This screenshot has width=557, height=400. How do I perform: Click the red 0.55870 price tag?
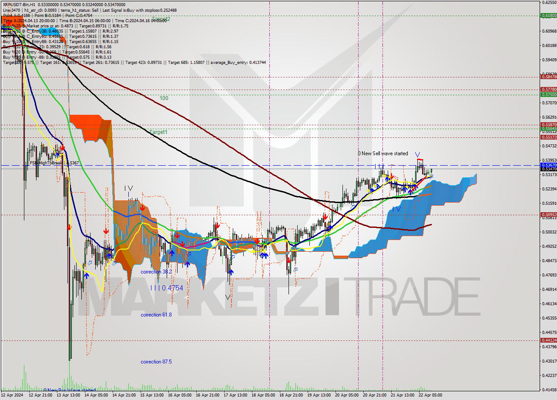[x=548, y=124]
